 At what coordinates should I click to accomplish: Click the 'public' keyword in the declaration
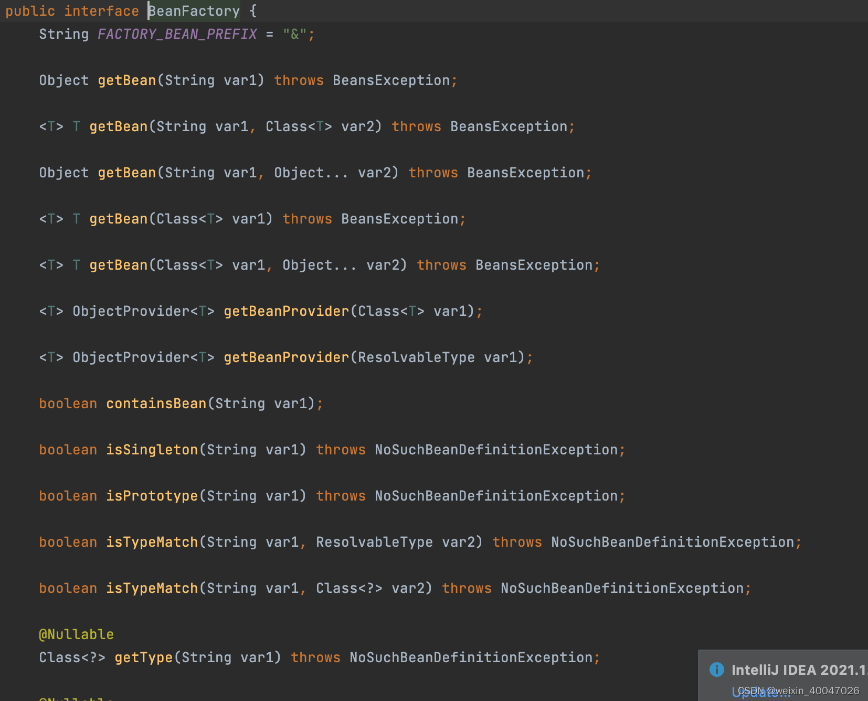click(30, 11)
